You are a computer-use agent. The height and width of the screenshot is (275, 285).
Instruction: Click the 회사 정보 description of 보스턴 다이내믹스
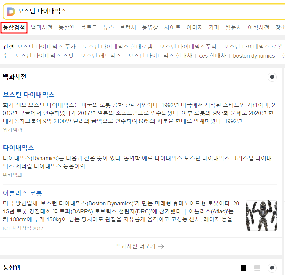click(139, 113)
